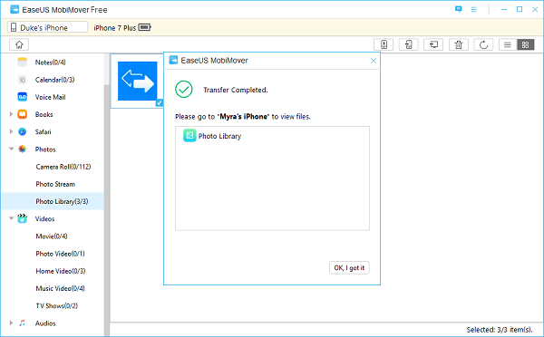The height and width of the screenshot is (337, 544).
Task: Click the Calendar icon in sidebar
Action: 22,80
